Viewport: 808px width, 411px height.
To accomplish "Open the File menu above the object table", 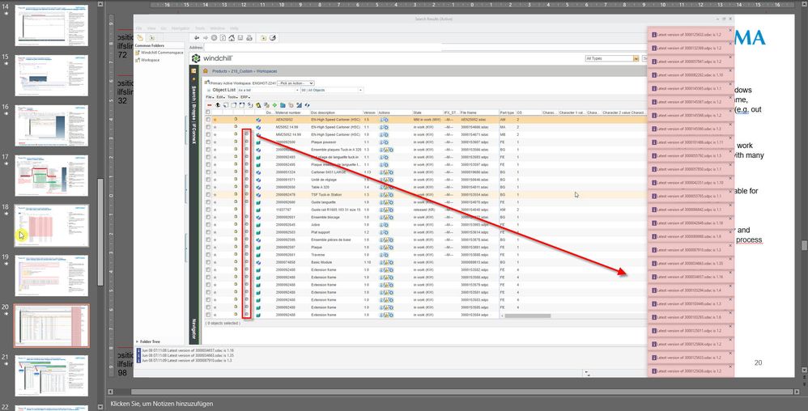I will pos(209,97).
